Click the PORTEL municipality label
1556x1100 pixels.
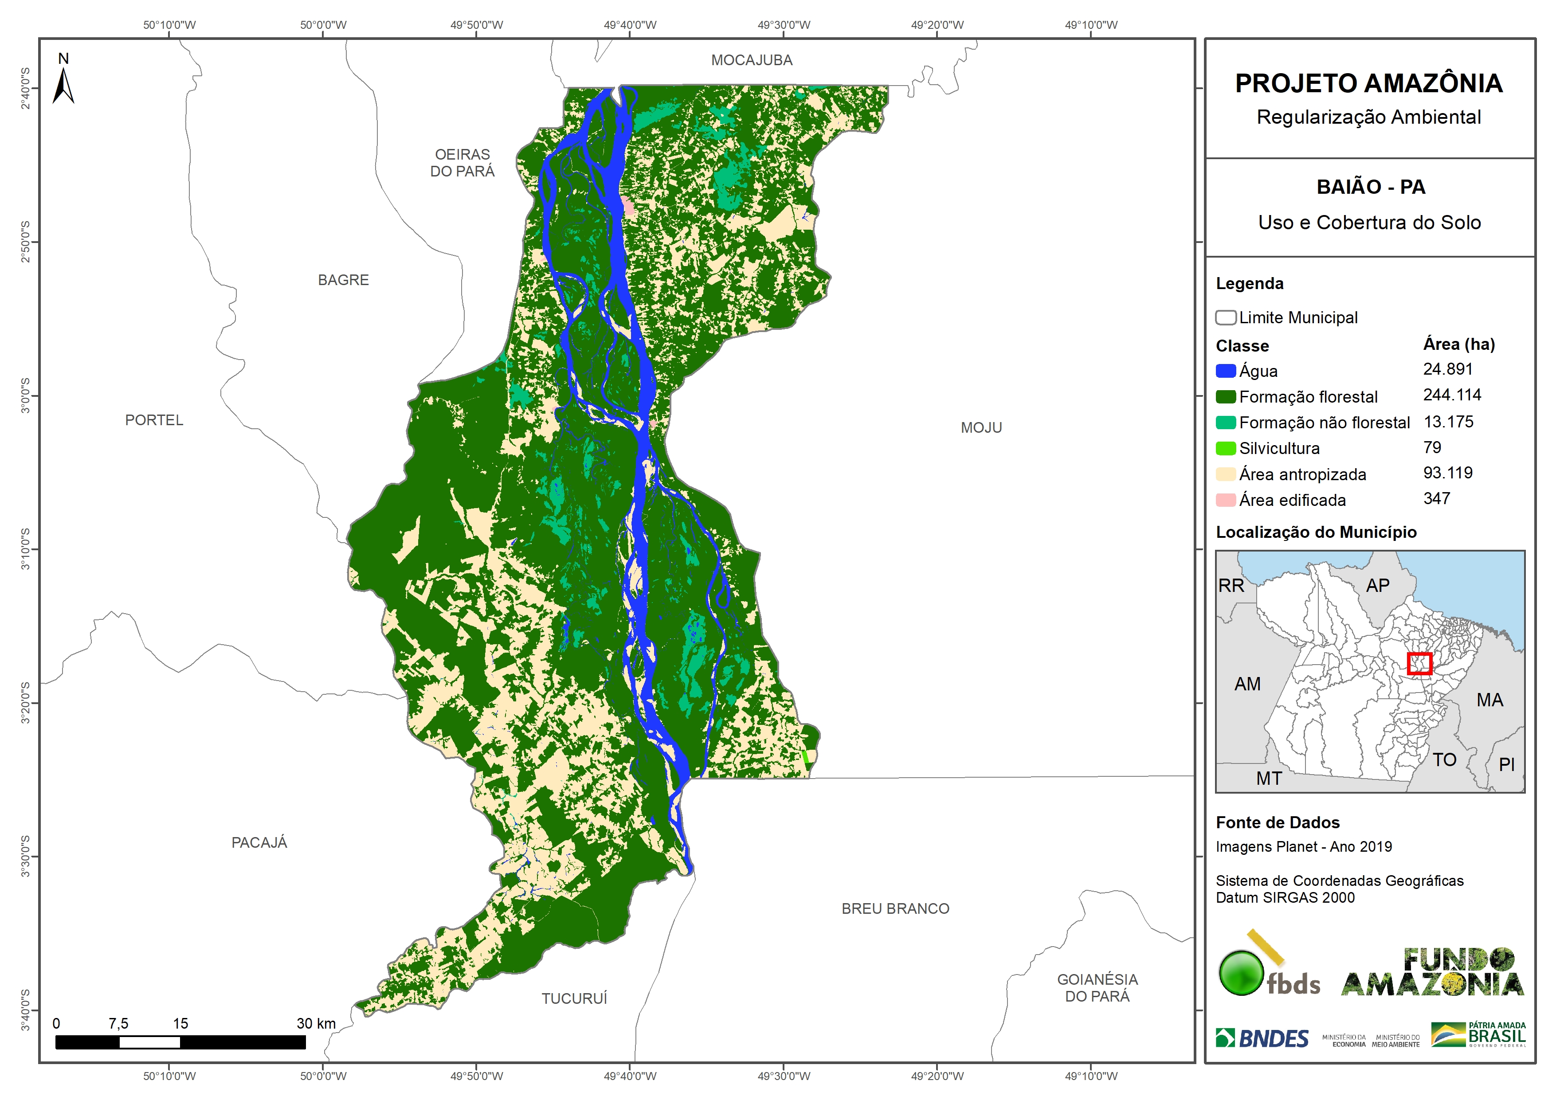tap(154, 420)
